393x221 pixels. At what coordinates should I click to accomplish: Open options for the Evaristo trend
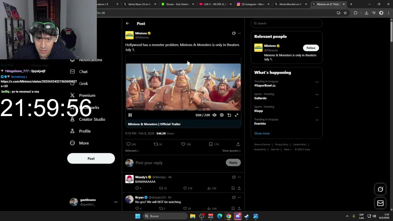[317, 120]
